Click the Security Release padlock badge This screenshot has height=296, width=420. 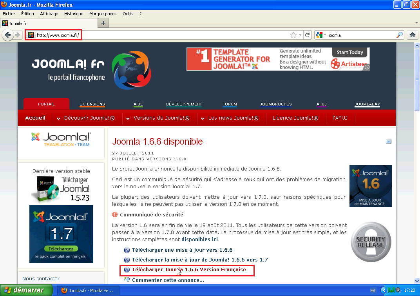click(371, 242)
